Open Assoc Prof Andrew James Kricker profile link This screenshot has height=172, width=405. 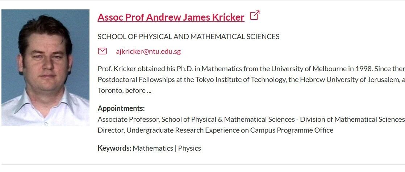171,17
